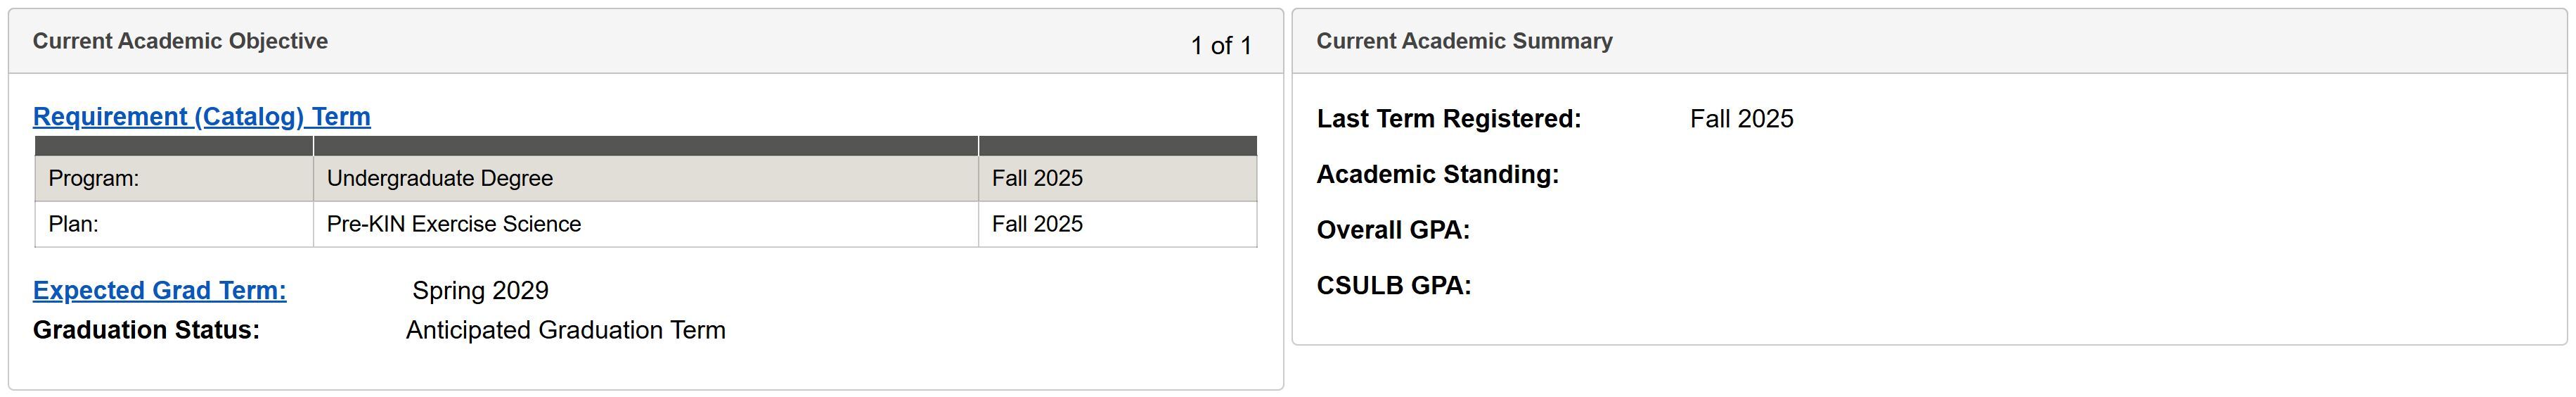This screenshot has height=397, width=2576.
Task: Select the Graduation Status: label
Action: (x=146, y=330)
